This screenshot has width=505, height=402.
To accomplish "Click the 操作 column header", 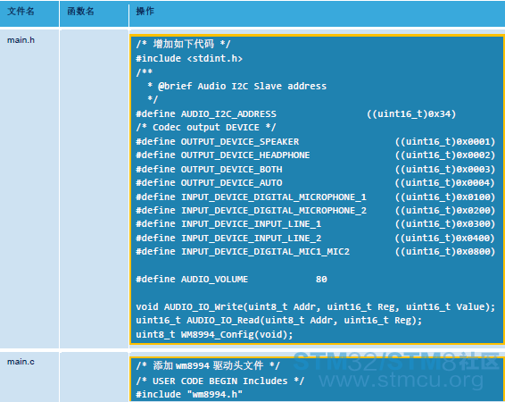I will click(145, 12).
